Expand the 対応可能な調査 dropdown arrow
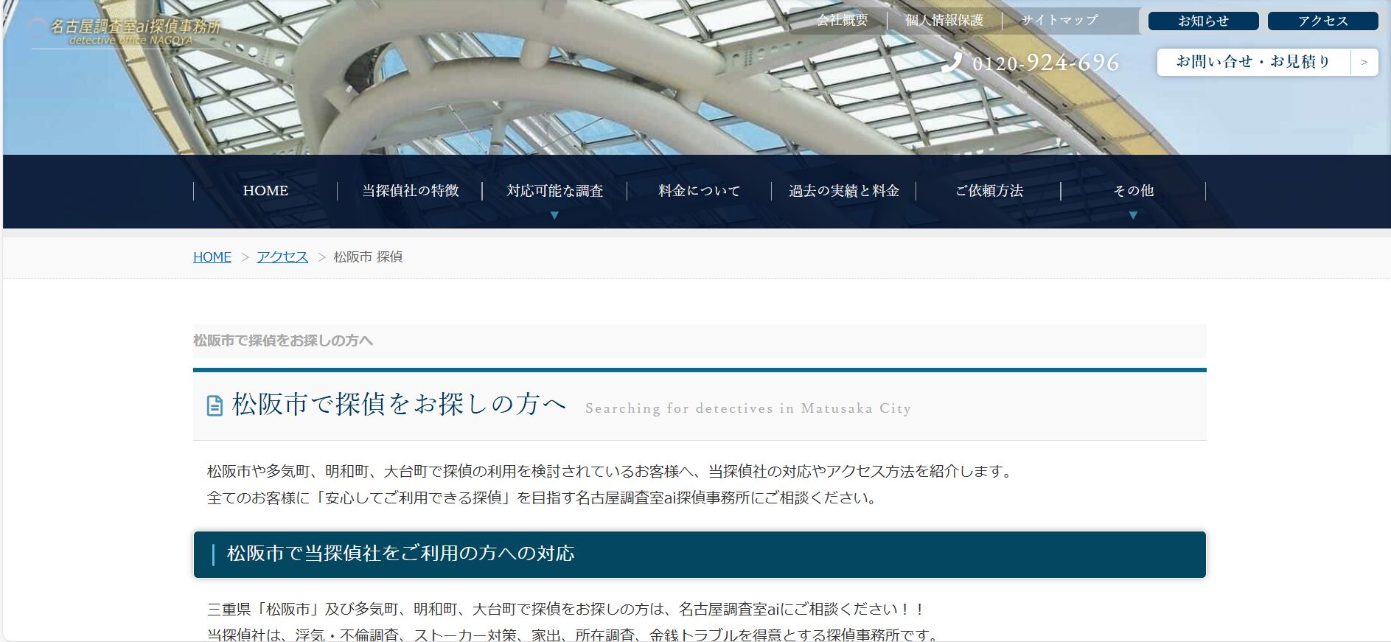Screen dimensions: 1391x642 click(554, 215)
